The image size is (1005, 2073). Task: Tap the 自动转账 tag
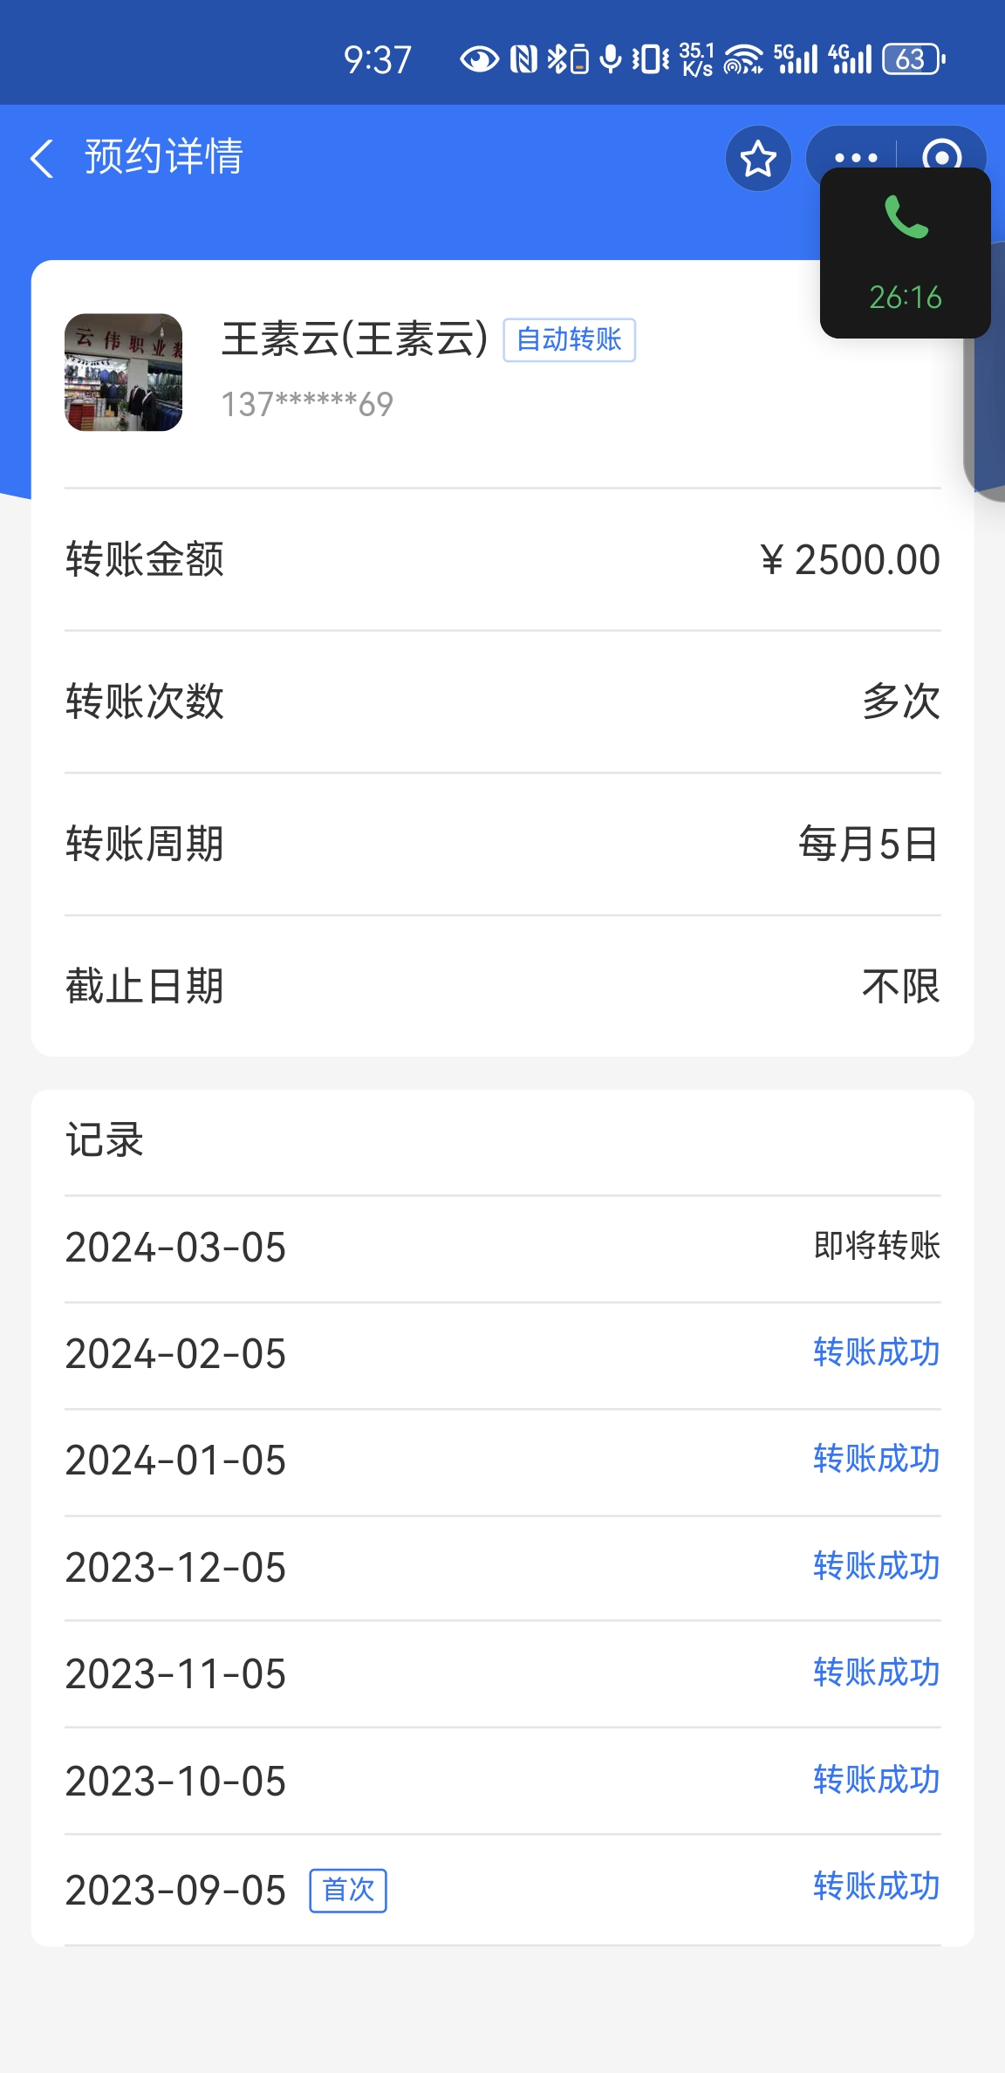click(x=569, y=339)
